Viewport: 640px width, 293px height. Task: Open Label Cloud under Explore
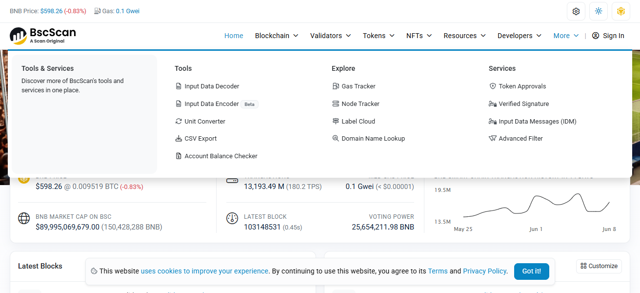point(354,121)
